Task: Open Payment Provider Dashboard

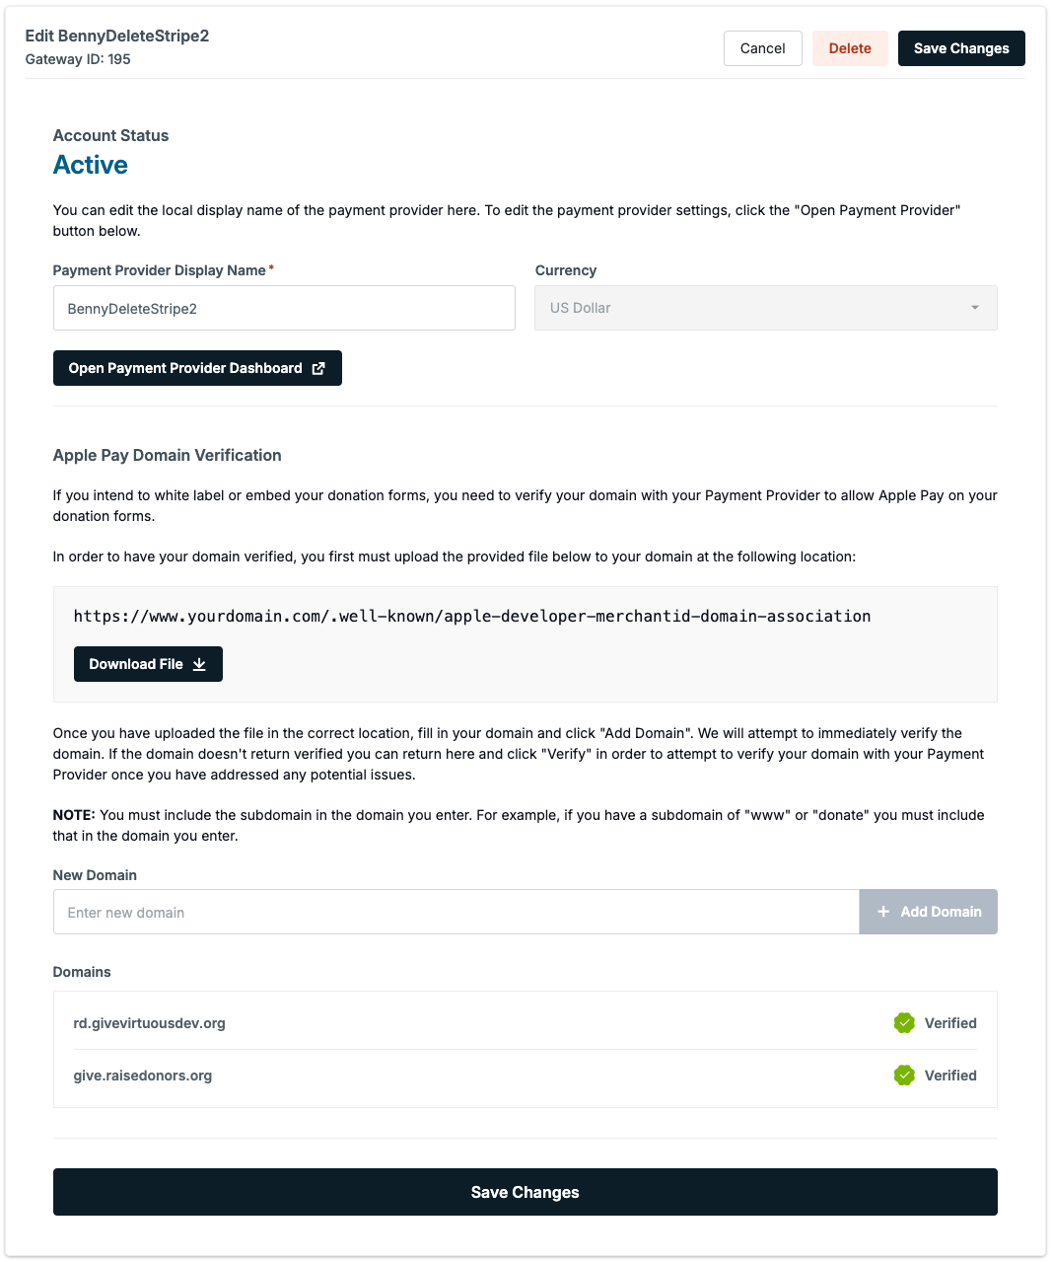Action: [197, 367]
